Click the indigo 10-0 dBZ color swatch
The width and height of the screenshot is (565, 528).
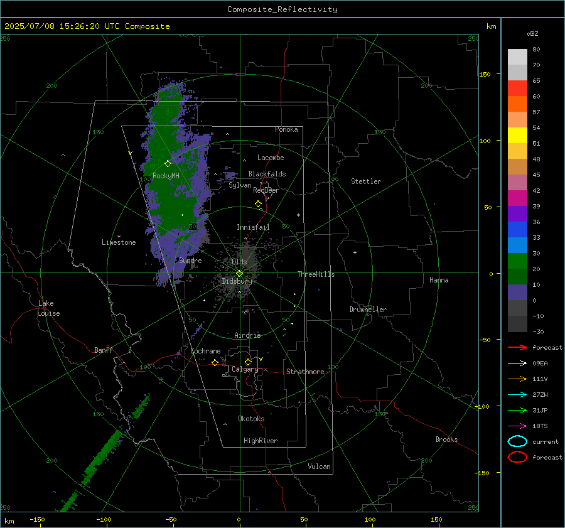pos(517,293)
